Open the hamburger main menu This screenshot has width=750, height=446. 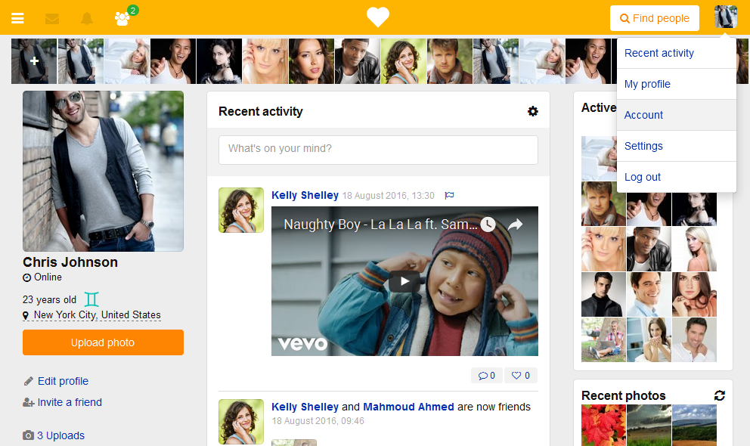pyautogui.click(x=17, y=19)
